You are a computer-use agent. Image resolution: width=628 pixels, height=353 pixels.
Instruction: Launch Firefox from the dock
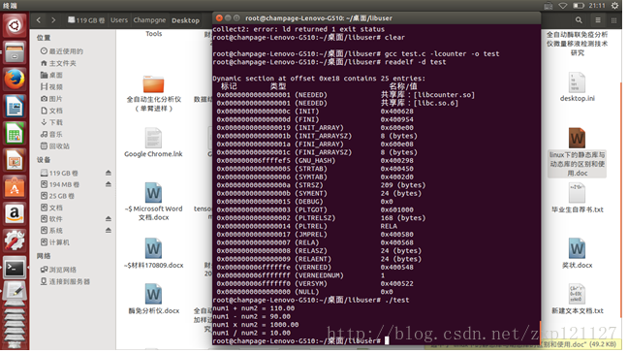(x=15, y=79)
